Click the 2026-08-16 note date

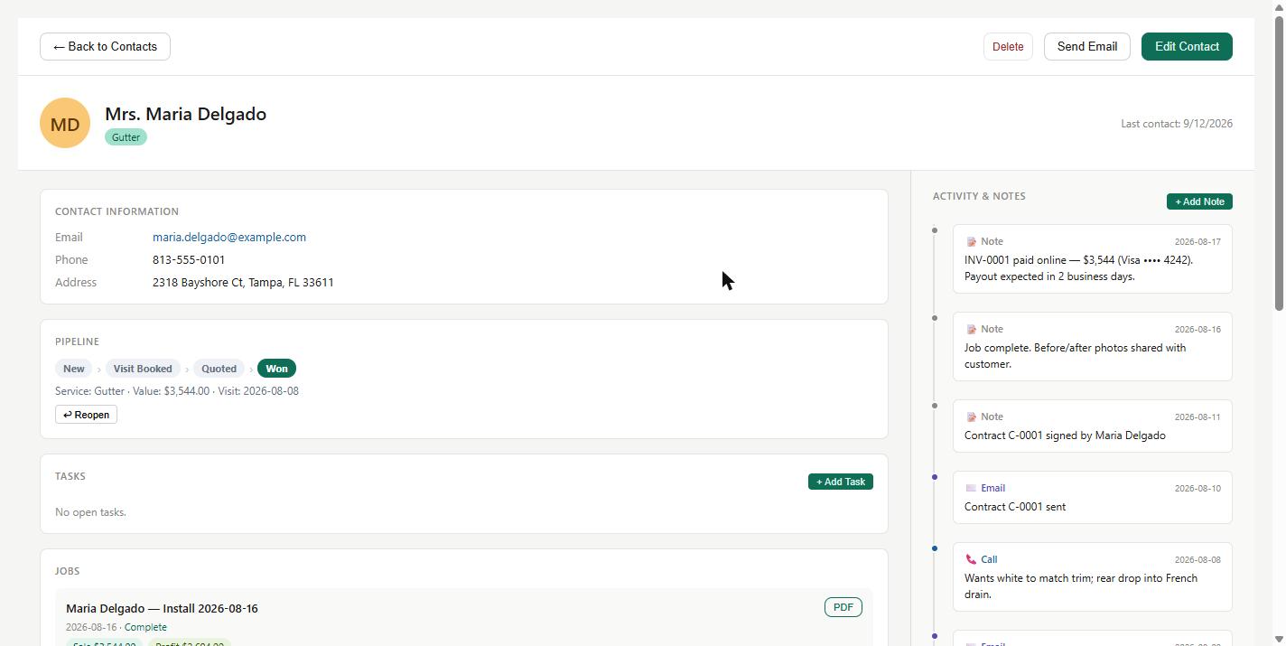point(1197,330)
